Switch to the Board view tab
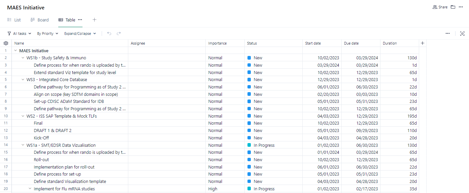Screen dimensions: 469x193 [39, 20]
